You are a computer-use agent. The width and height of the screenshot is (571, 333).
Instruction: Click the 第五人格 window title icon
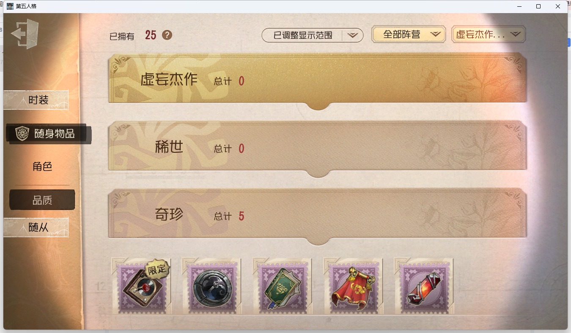(10, 6)
